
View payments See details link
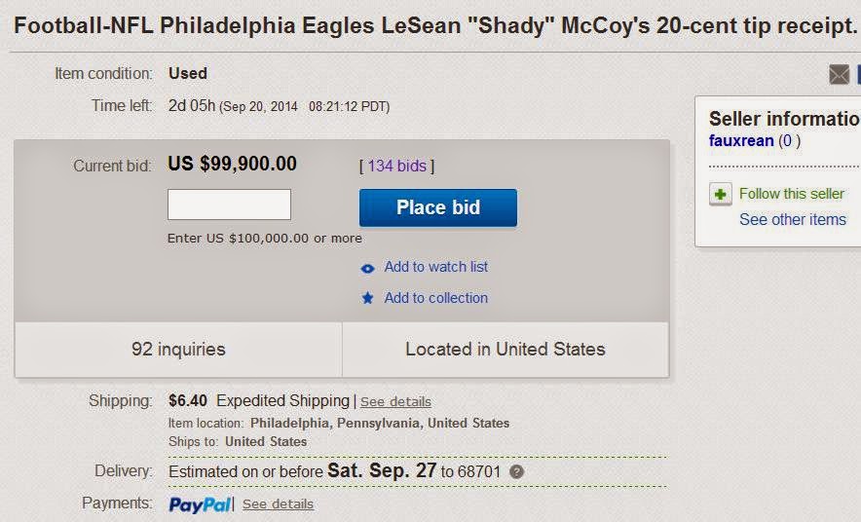[x=278, y=504]
